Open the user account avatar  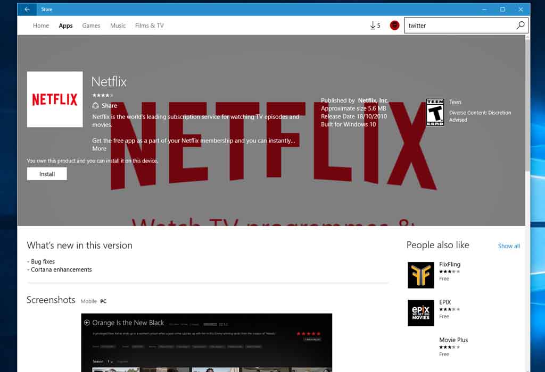[x=394, y=26]
